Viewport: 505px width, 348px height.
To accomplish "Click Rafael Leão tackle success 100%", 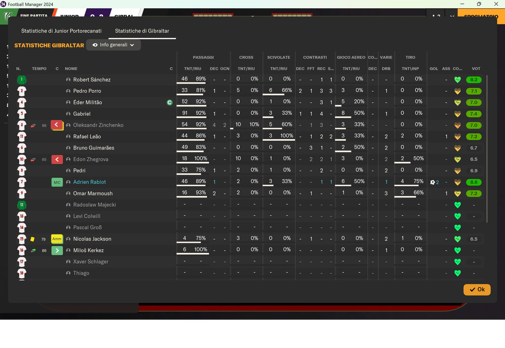I will pos(287,136).
